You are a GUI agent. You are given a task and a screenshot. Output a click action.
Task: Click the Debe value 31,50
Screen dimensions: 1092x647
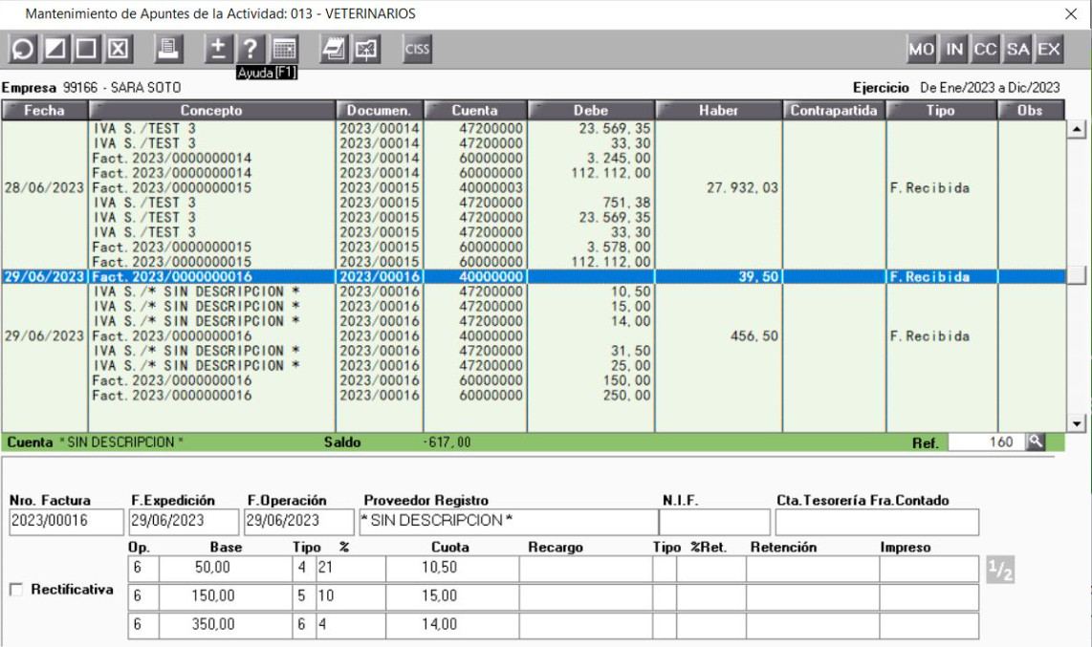click(631, 352)
